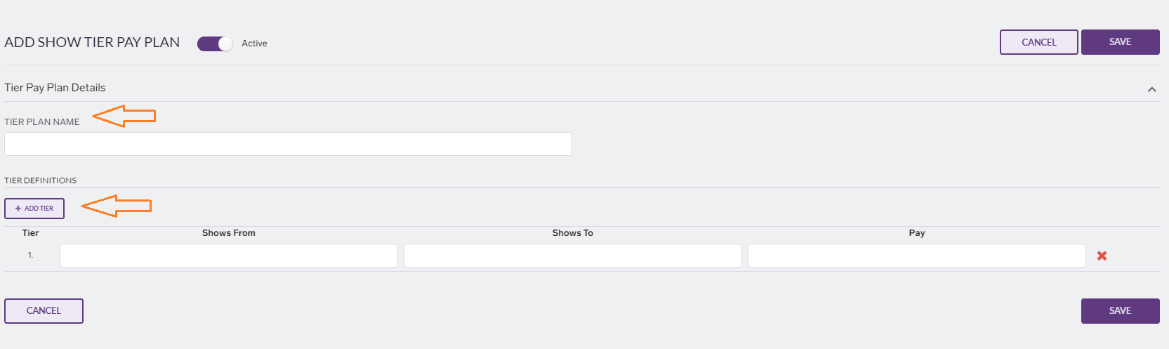Click the Tier Pay Plan Details section title
This screenshot has height=349, width=1169.
pos(55,88)
